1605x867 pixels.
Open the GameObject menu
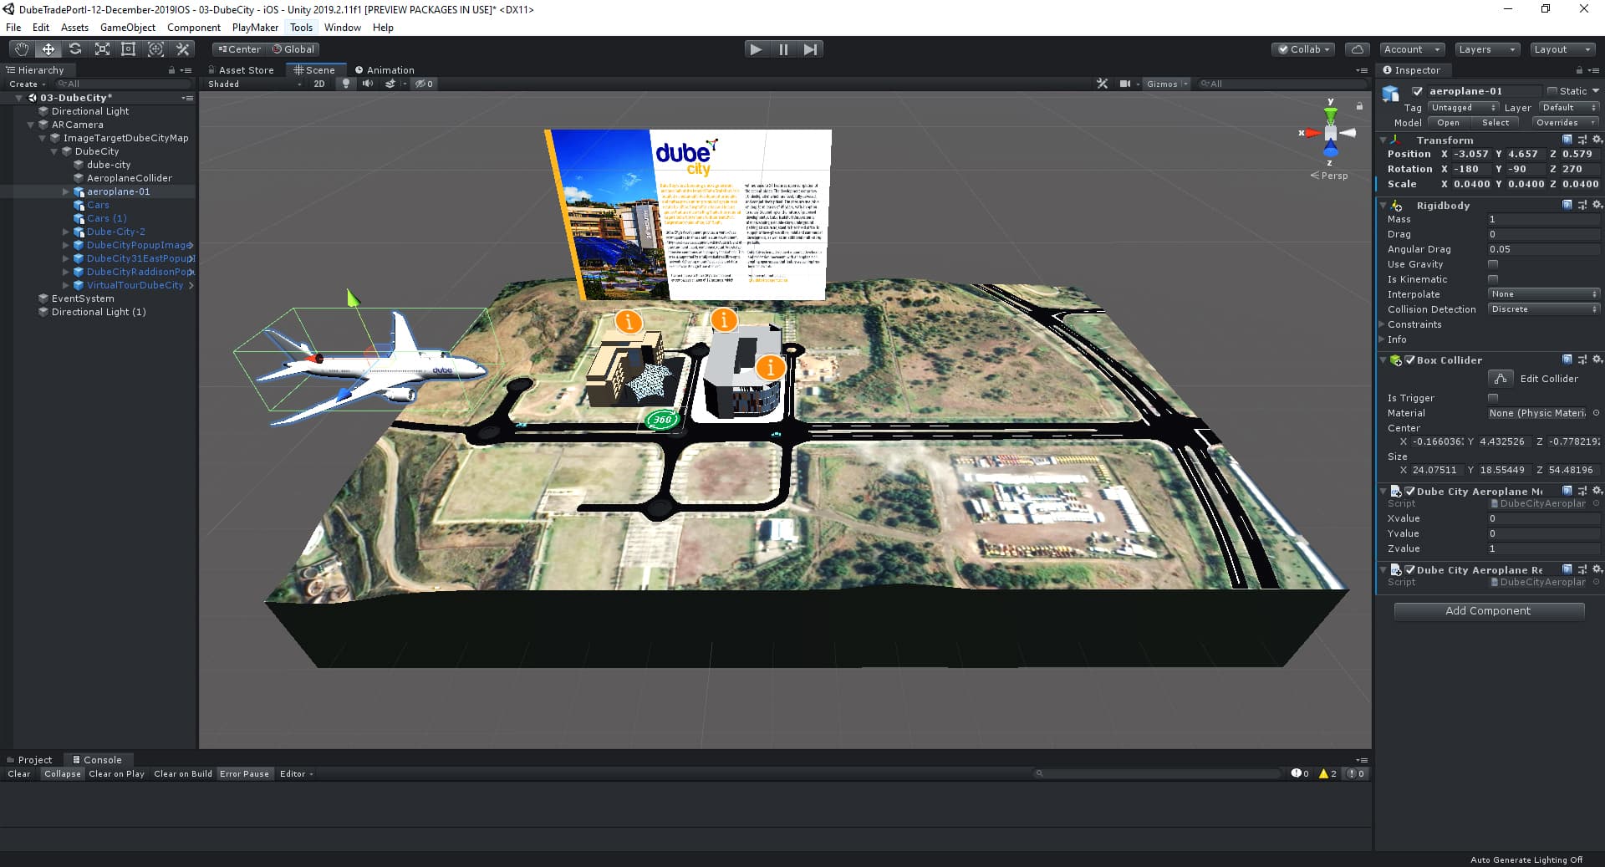[x=127, y=28]
